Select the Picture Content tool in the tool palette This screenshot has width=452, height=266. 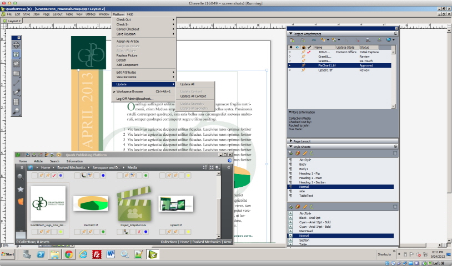(x=16, y=64)
